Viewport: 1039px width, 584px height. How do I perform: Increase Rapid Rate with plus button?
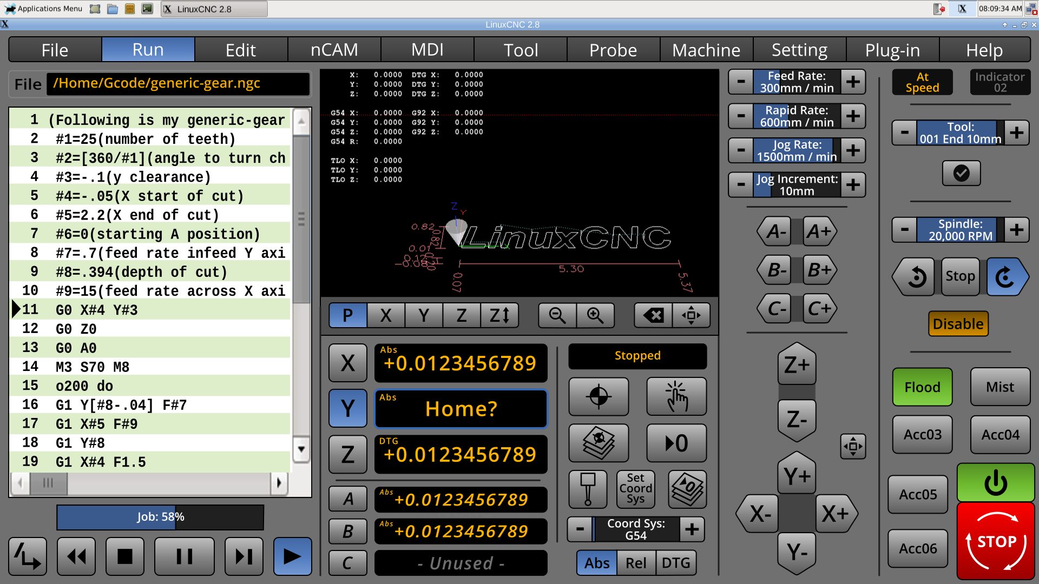[853, 116]
